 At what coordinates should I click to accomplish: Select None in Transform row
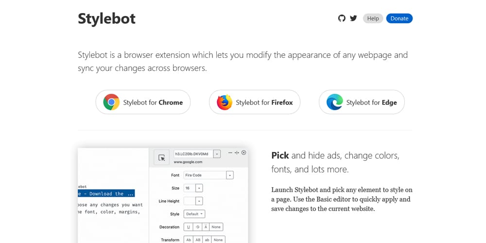click(x=218, y=240)
